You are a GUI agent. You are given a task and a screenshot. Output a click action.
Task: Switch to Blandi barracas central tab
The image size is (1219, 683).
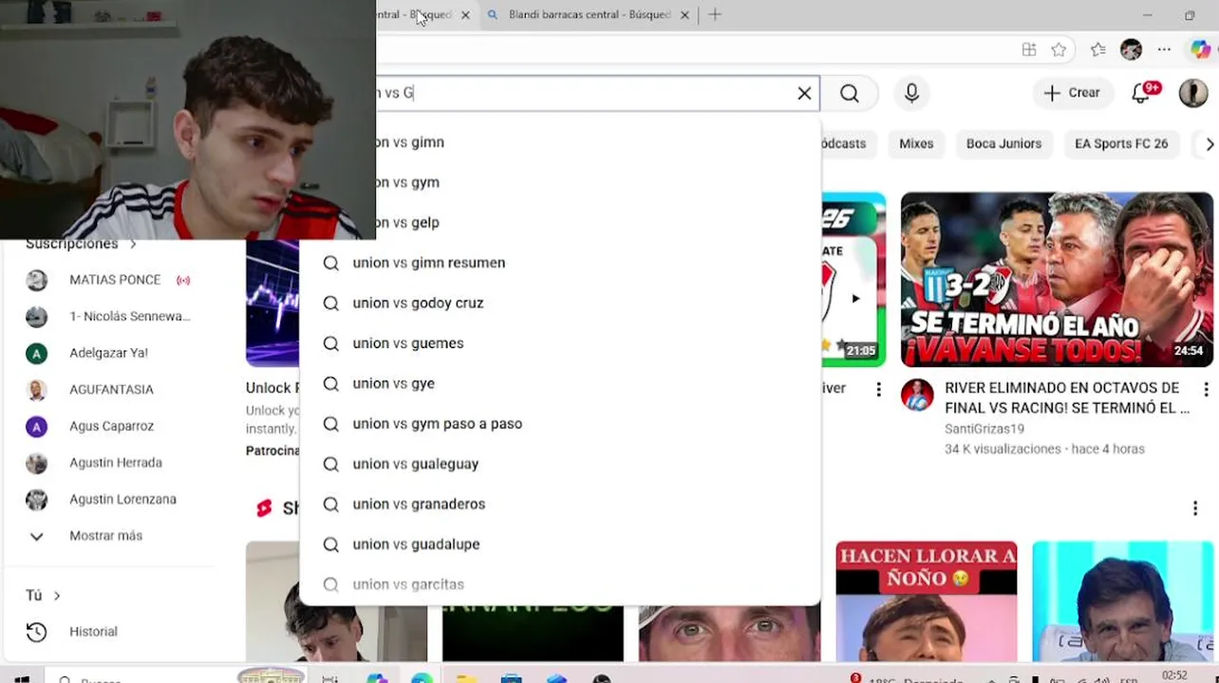click(x=590, y=15)
